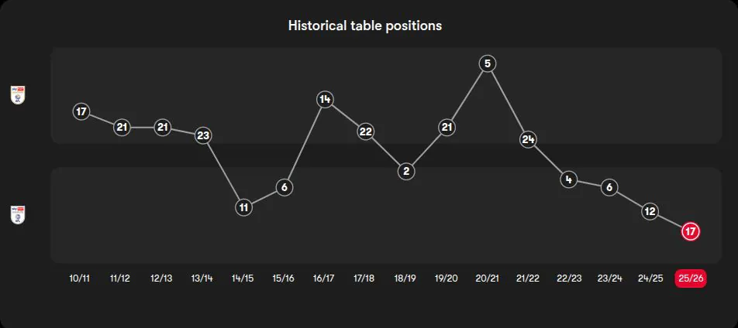Viewport: 738px width, 328px height.
Task: Select the 21/22 season axis label
Action: [527, 278]
